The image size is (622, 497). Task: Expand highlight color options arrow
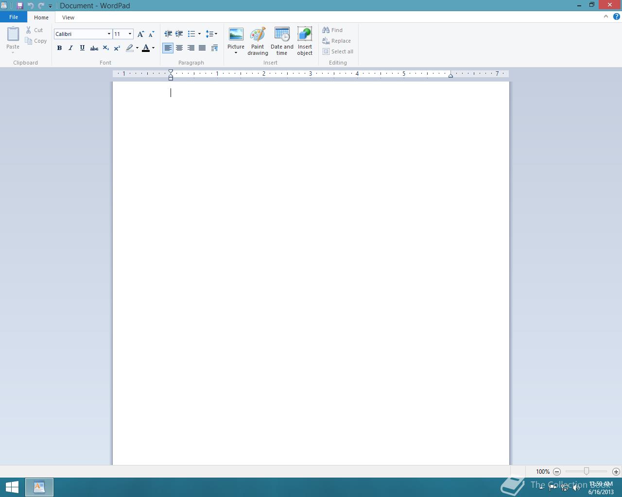(x=137, y=48)
